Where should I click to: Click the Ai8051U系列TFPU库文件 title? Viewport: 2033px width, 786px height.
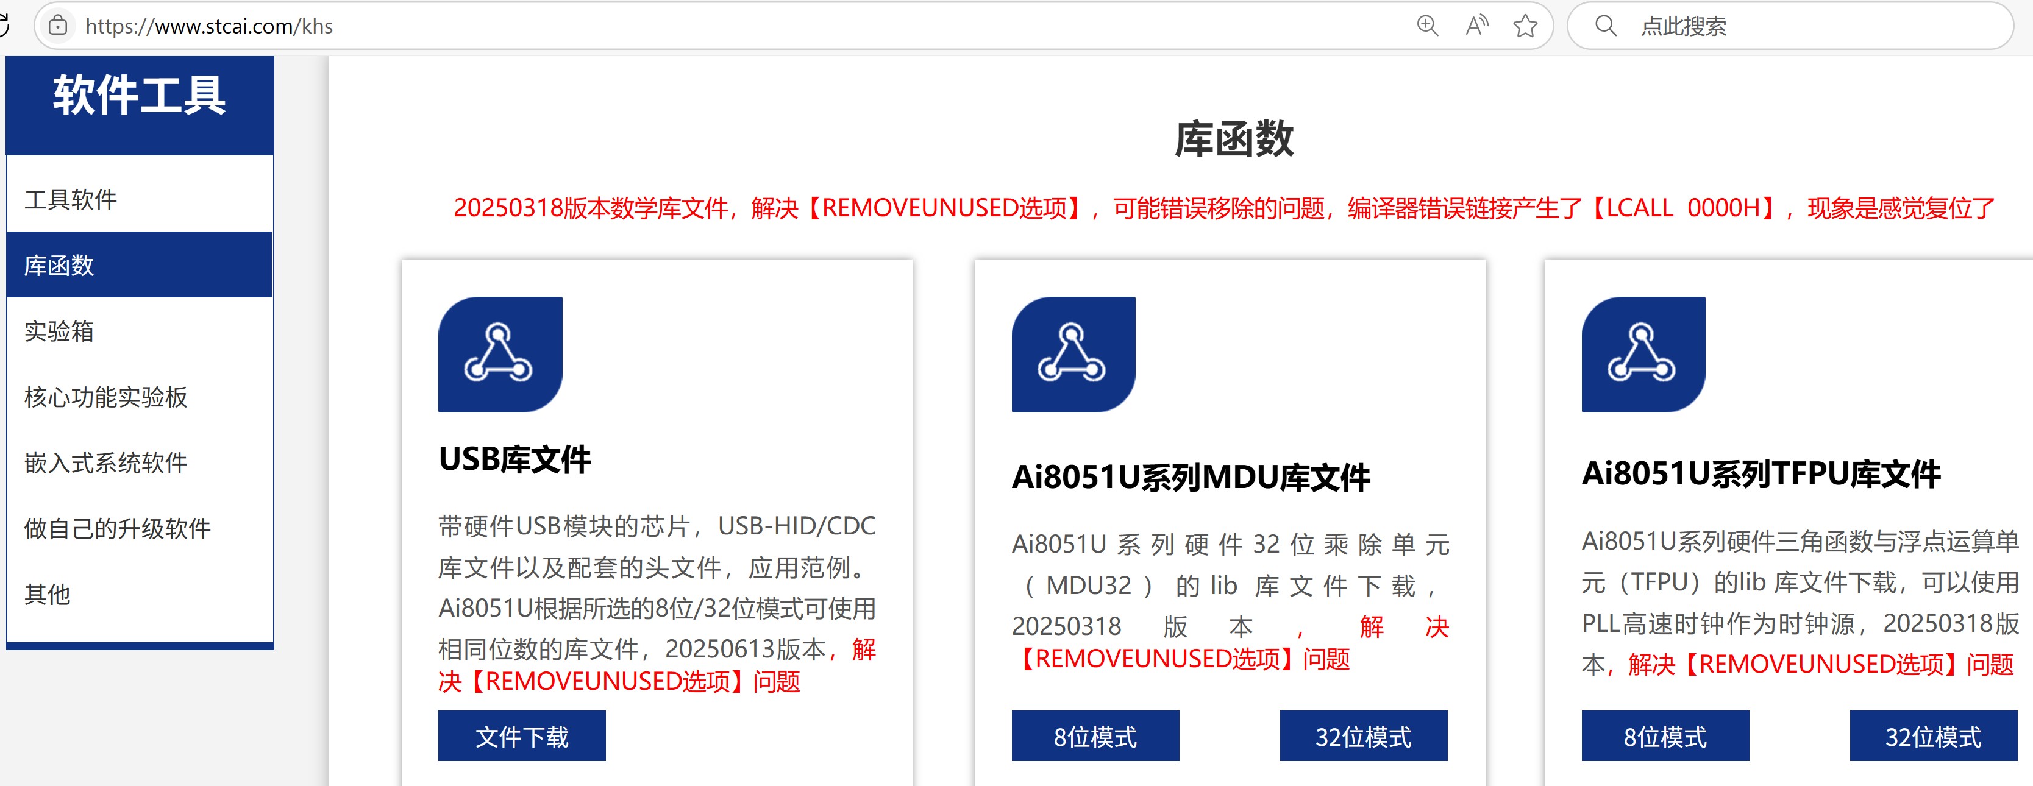[x=1761, y=474]
